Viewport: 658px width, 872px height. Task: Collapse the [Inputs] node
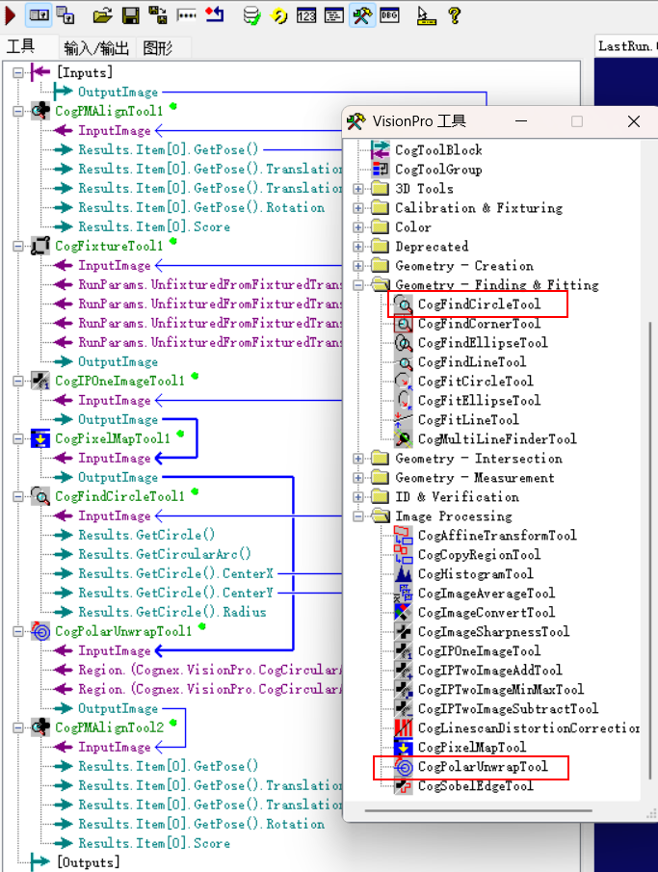point(18,72)
